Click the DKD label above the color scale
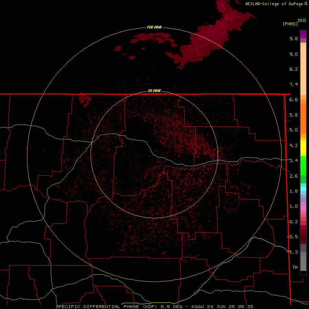 click(302, 21)
